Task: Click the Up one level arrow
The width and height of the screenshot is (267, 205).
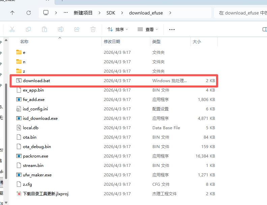Action: (x=12, y=13)
